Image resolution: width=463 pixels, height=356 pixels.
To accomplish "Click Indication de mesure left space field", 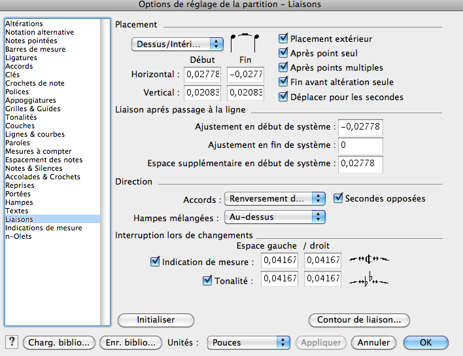I will 280,260.
